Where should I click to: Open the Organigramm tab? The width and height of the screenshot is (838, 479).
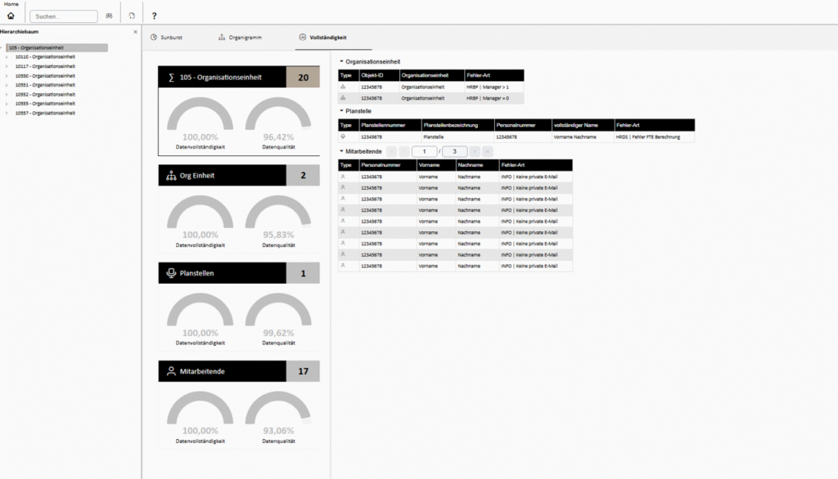tap(240, 38)
